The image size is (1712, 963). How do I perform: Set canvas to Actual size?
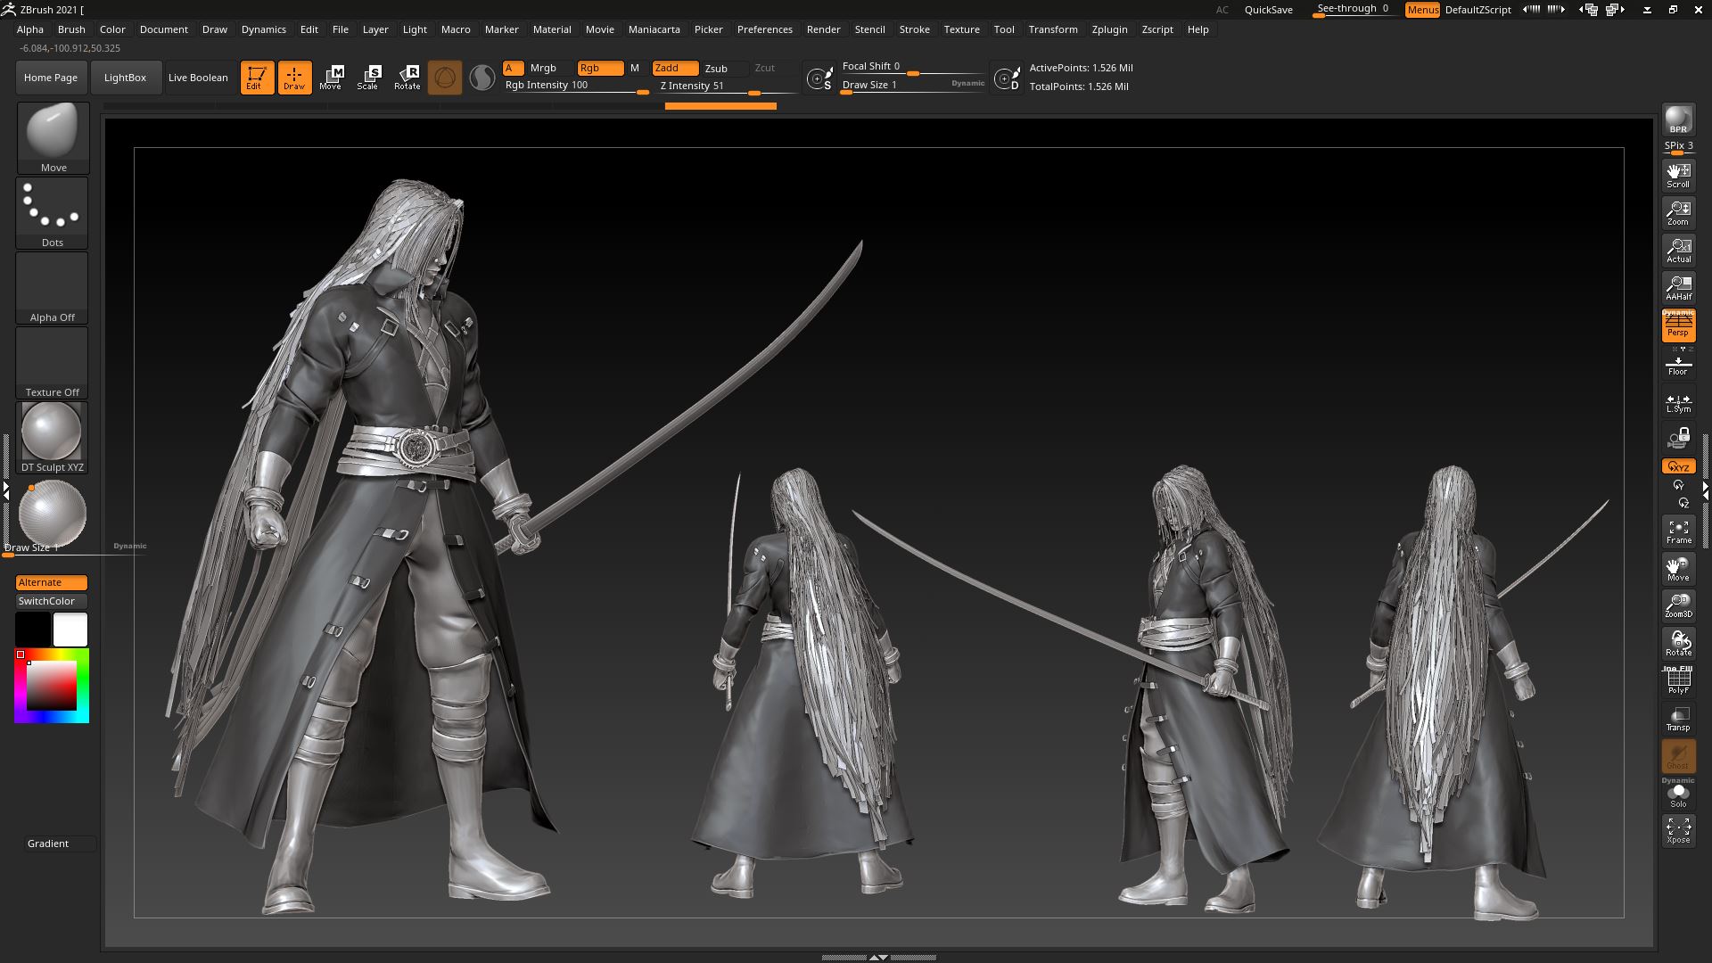[1678, 250]
